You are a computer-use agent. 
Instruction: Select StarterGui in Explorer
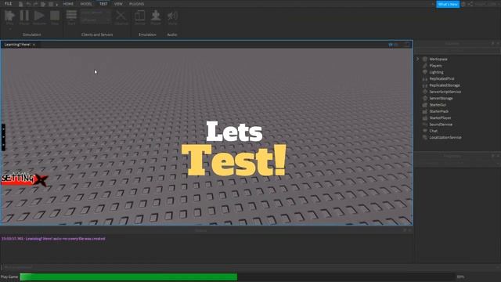[438, 105]
